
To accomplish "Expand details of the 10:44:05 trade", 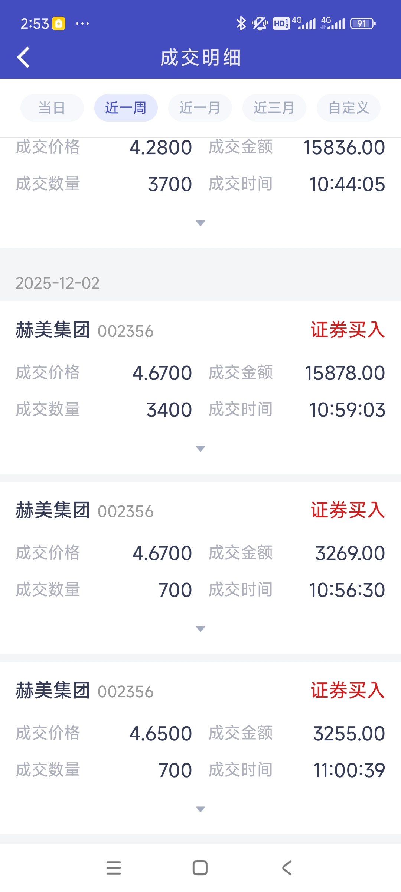I will point(200,223).
